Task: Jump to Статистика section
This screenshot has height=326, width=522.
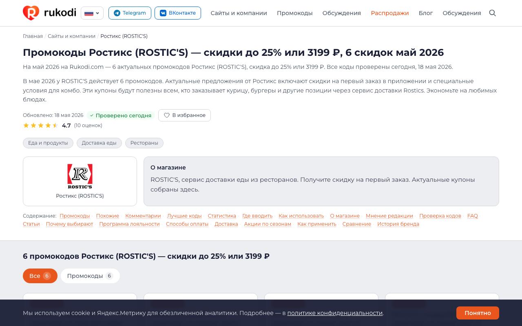Action: (x=222, y=216)
